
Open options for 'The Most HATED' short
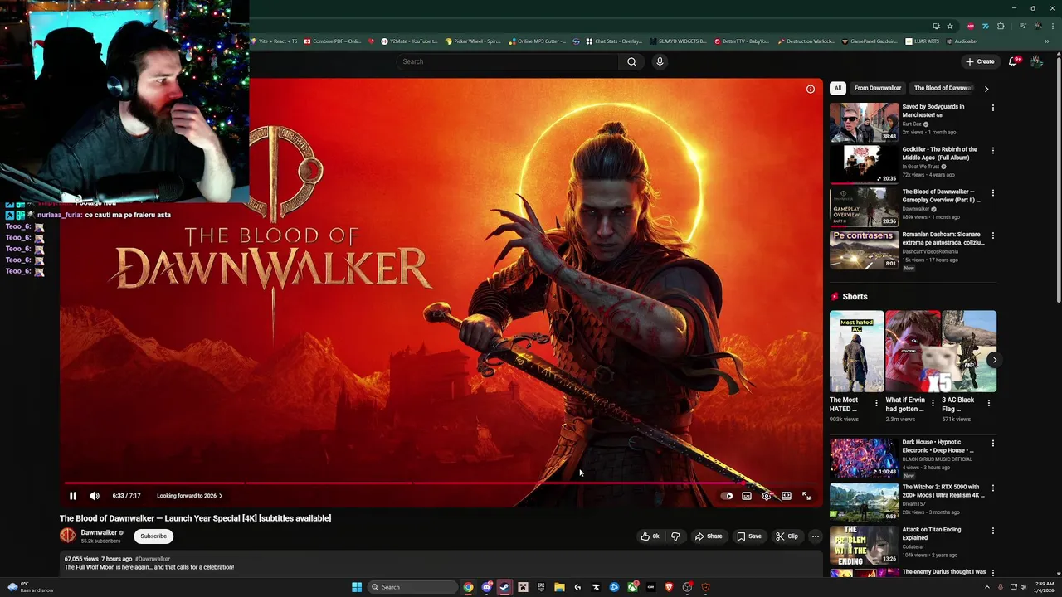click(x=876, y=404)
